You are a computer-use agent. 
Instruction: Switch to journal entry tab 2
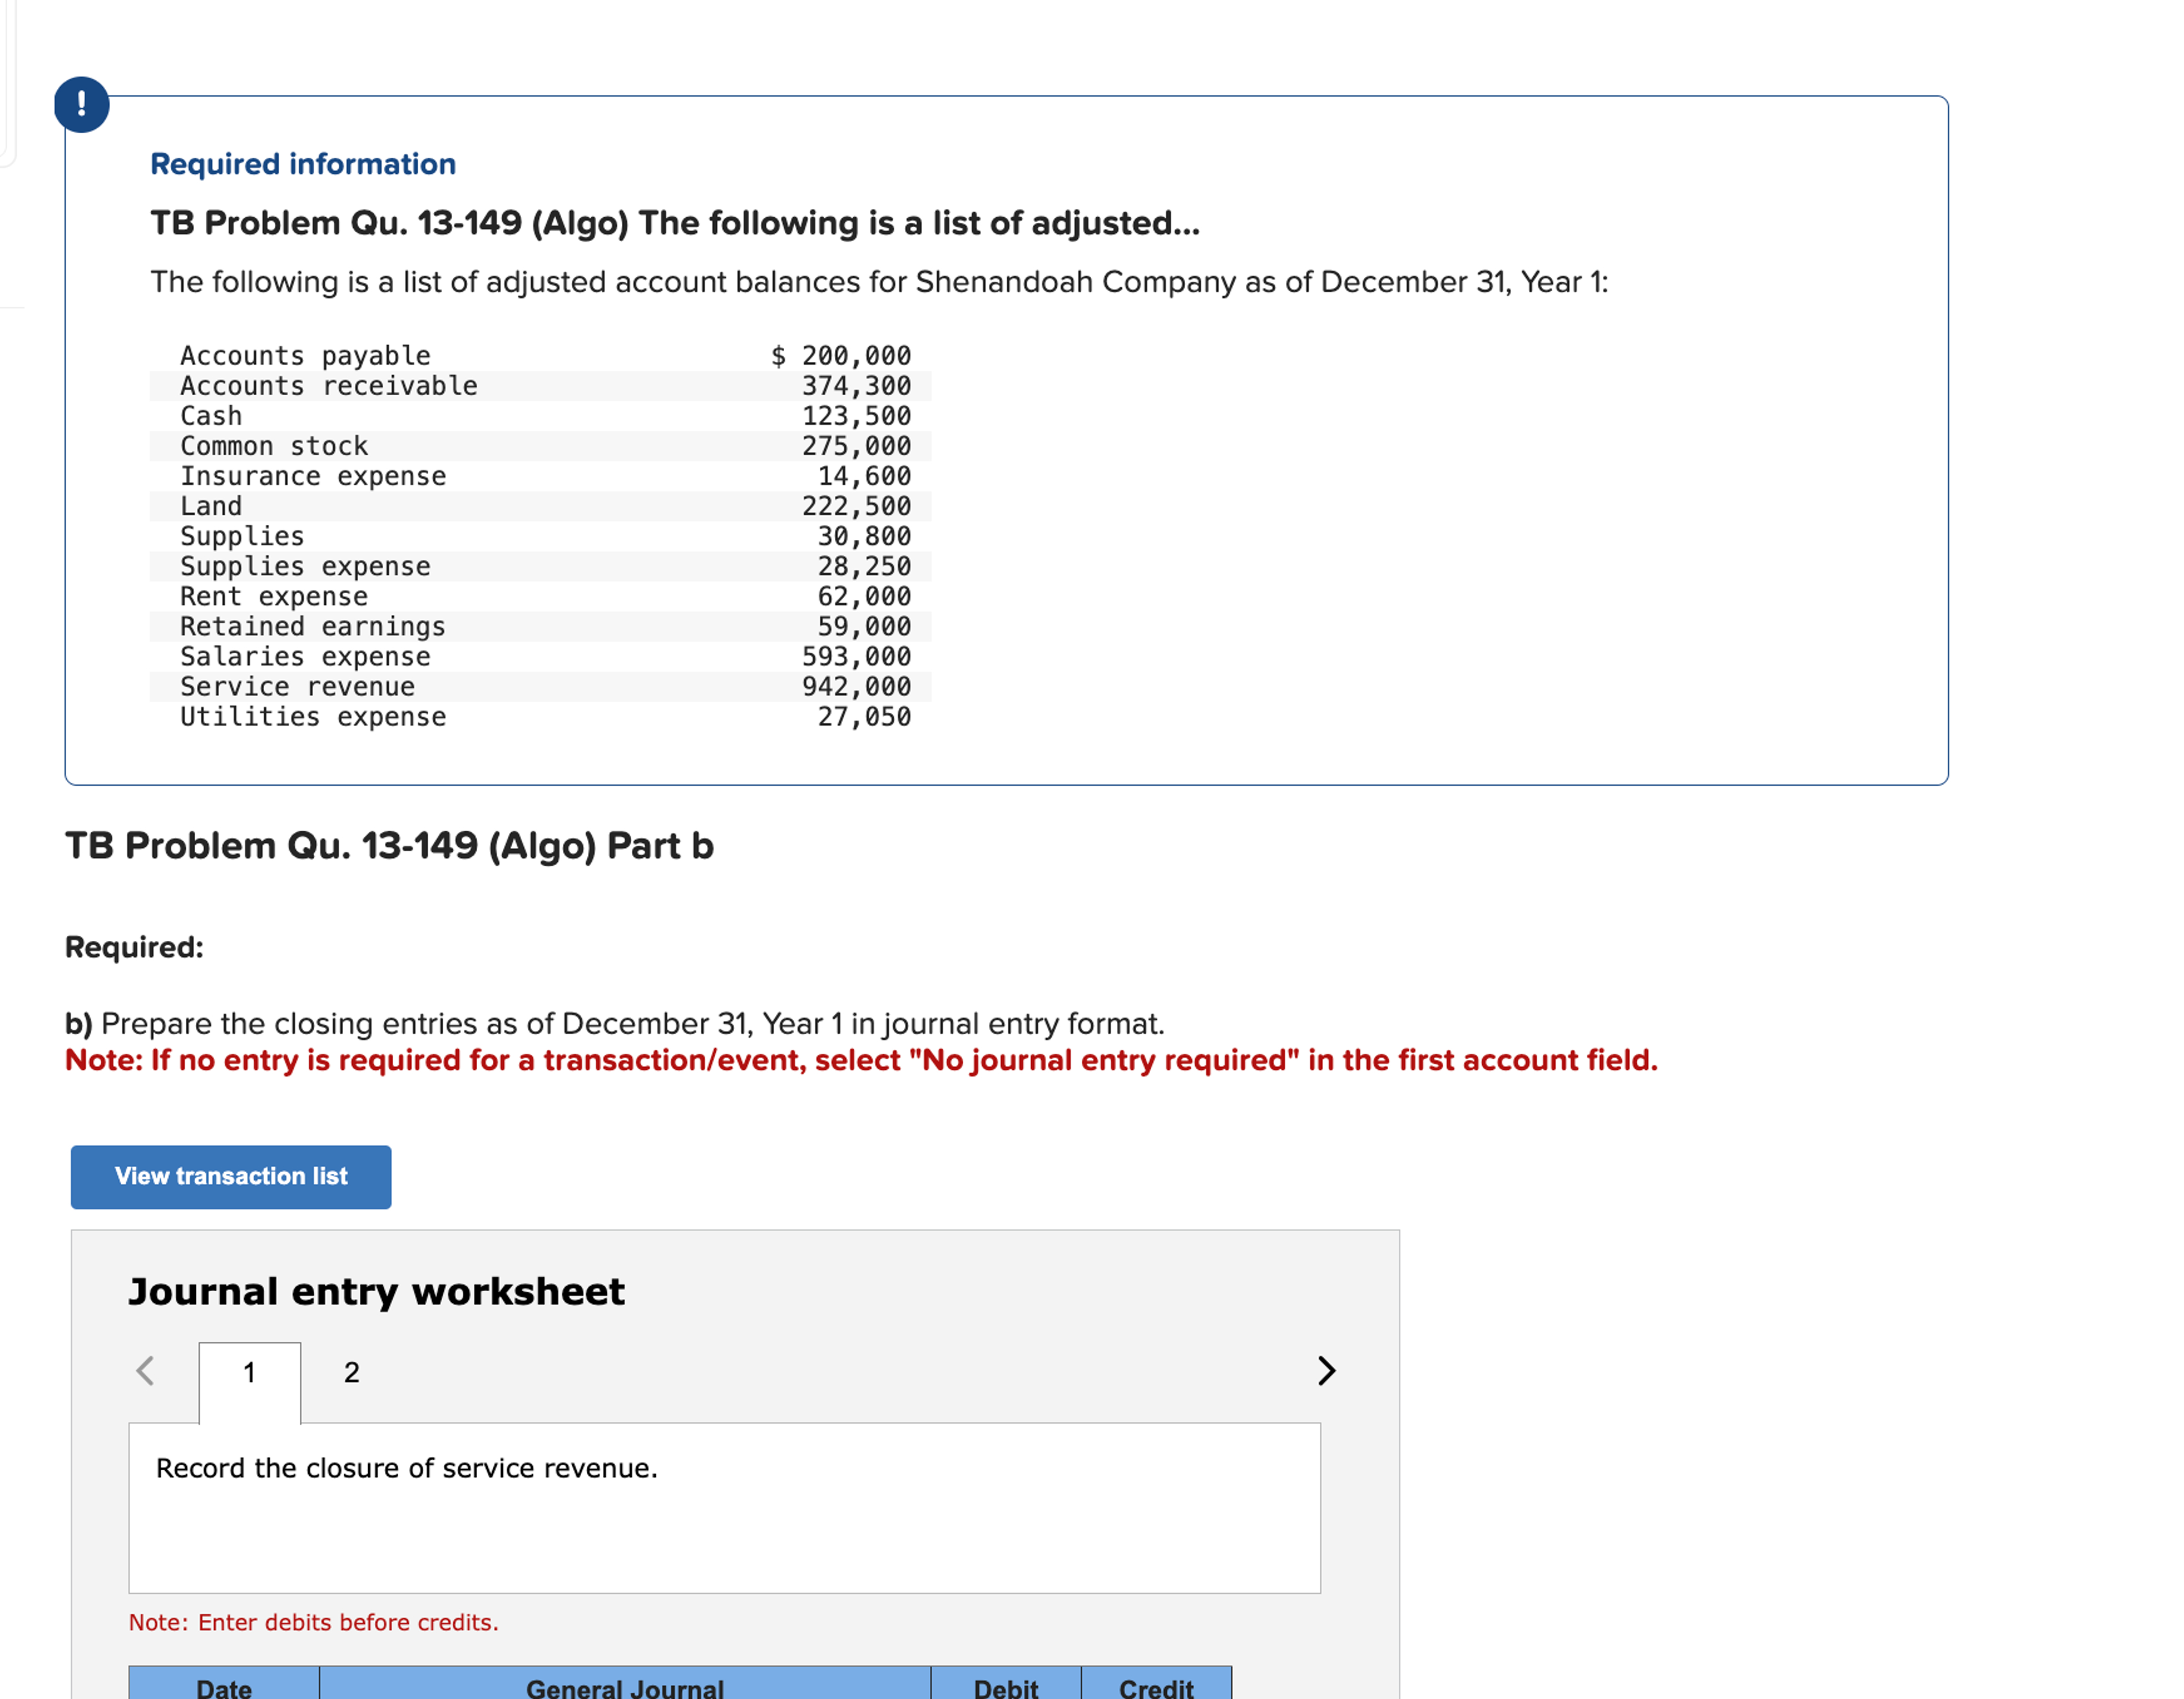point(351,1372)
